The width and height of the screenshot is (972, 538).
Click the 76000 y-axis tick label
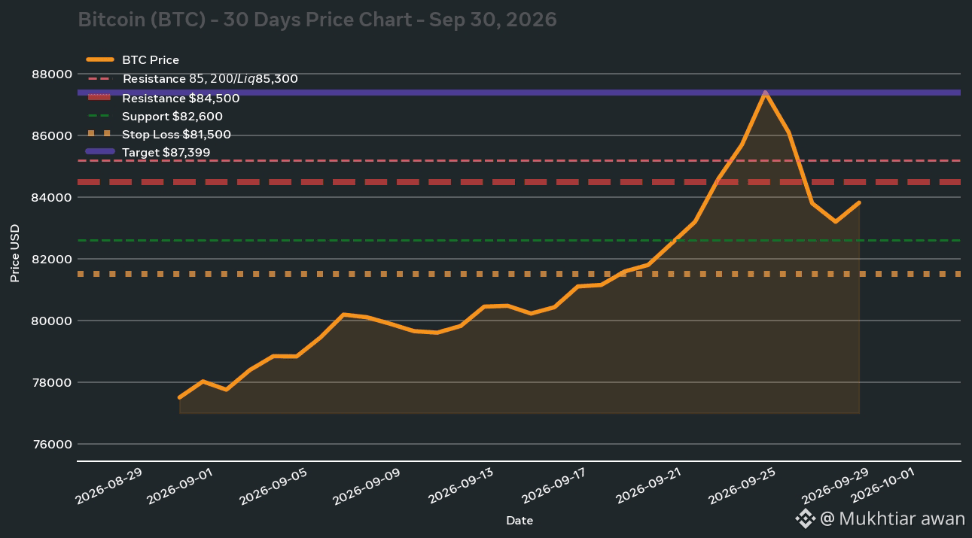coord(53,444)
